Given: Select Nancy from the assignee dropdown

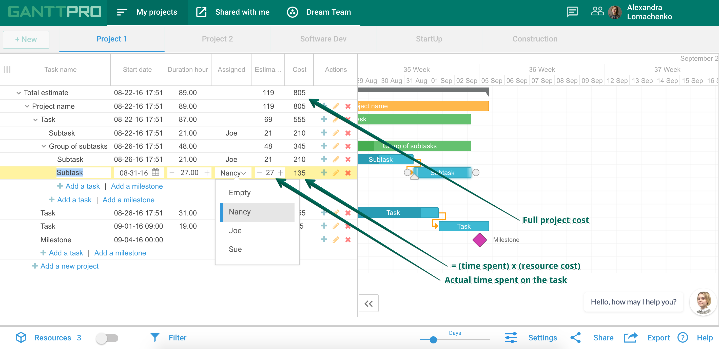Looking at the screenshot, I should [x=239, y=212].
